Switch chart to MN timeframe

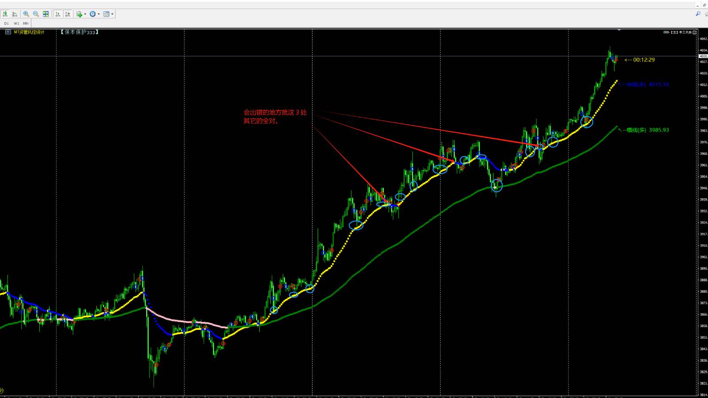[x=26, y=23]
